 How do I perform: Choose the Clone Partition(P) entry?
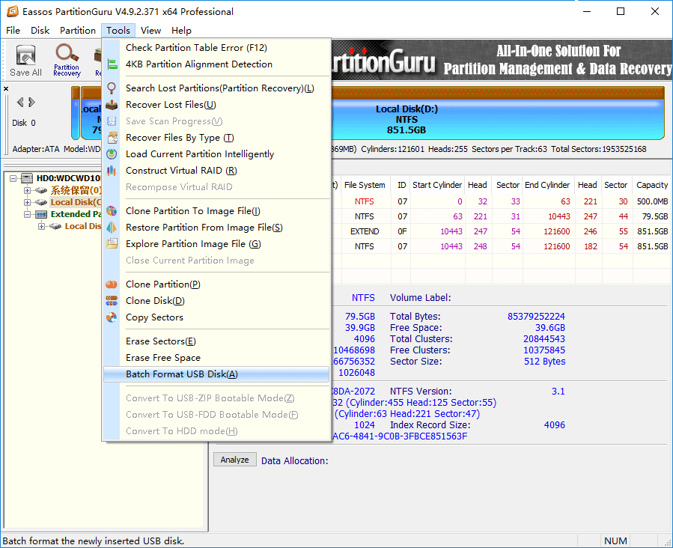coord(216,284)
